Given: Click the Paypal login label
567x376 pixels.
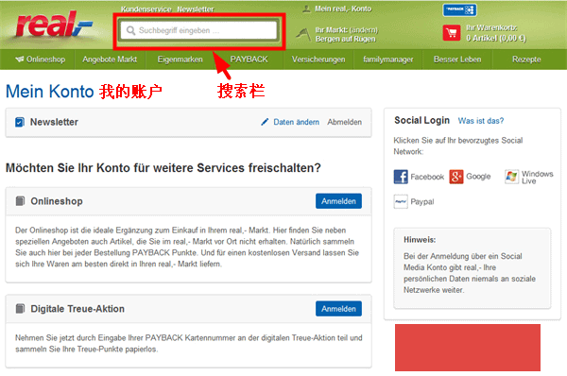Looking at the screenshot, I should tap(422, 202).
